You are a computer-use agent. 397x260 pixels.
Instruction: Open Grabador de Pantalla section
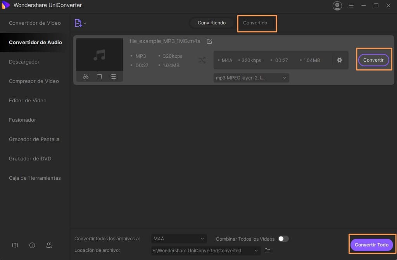click(35, 139)
